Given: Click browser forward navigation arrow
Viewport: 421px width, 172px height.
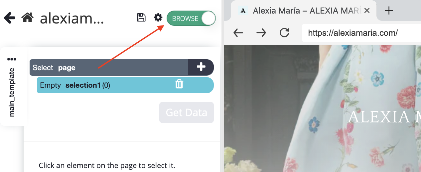Looking at the screenshot, I should point(261,33).
